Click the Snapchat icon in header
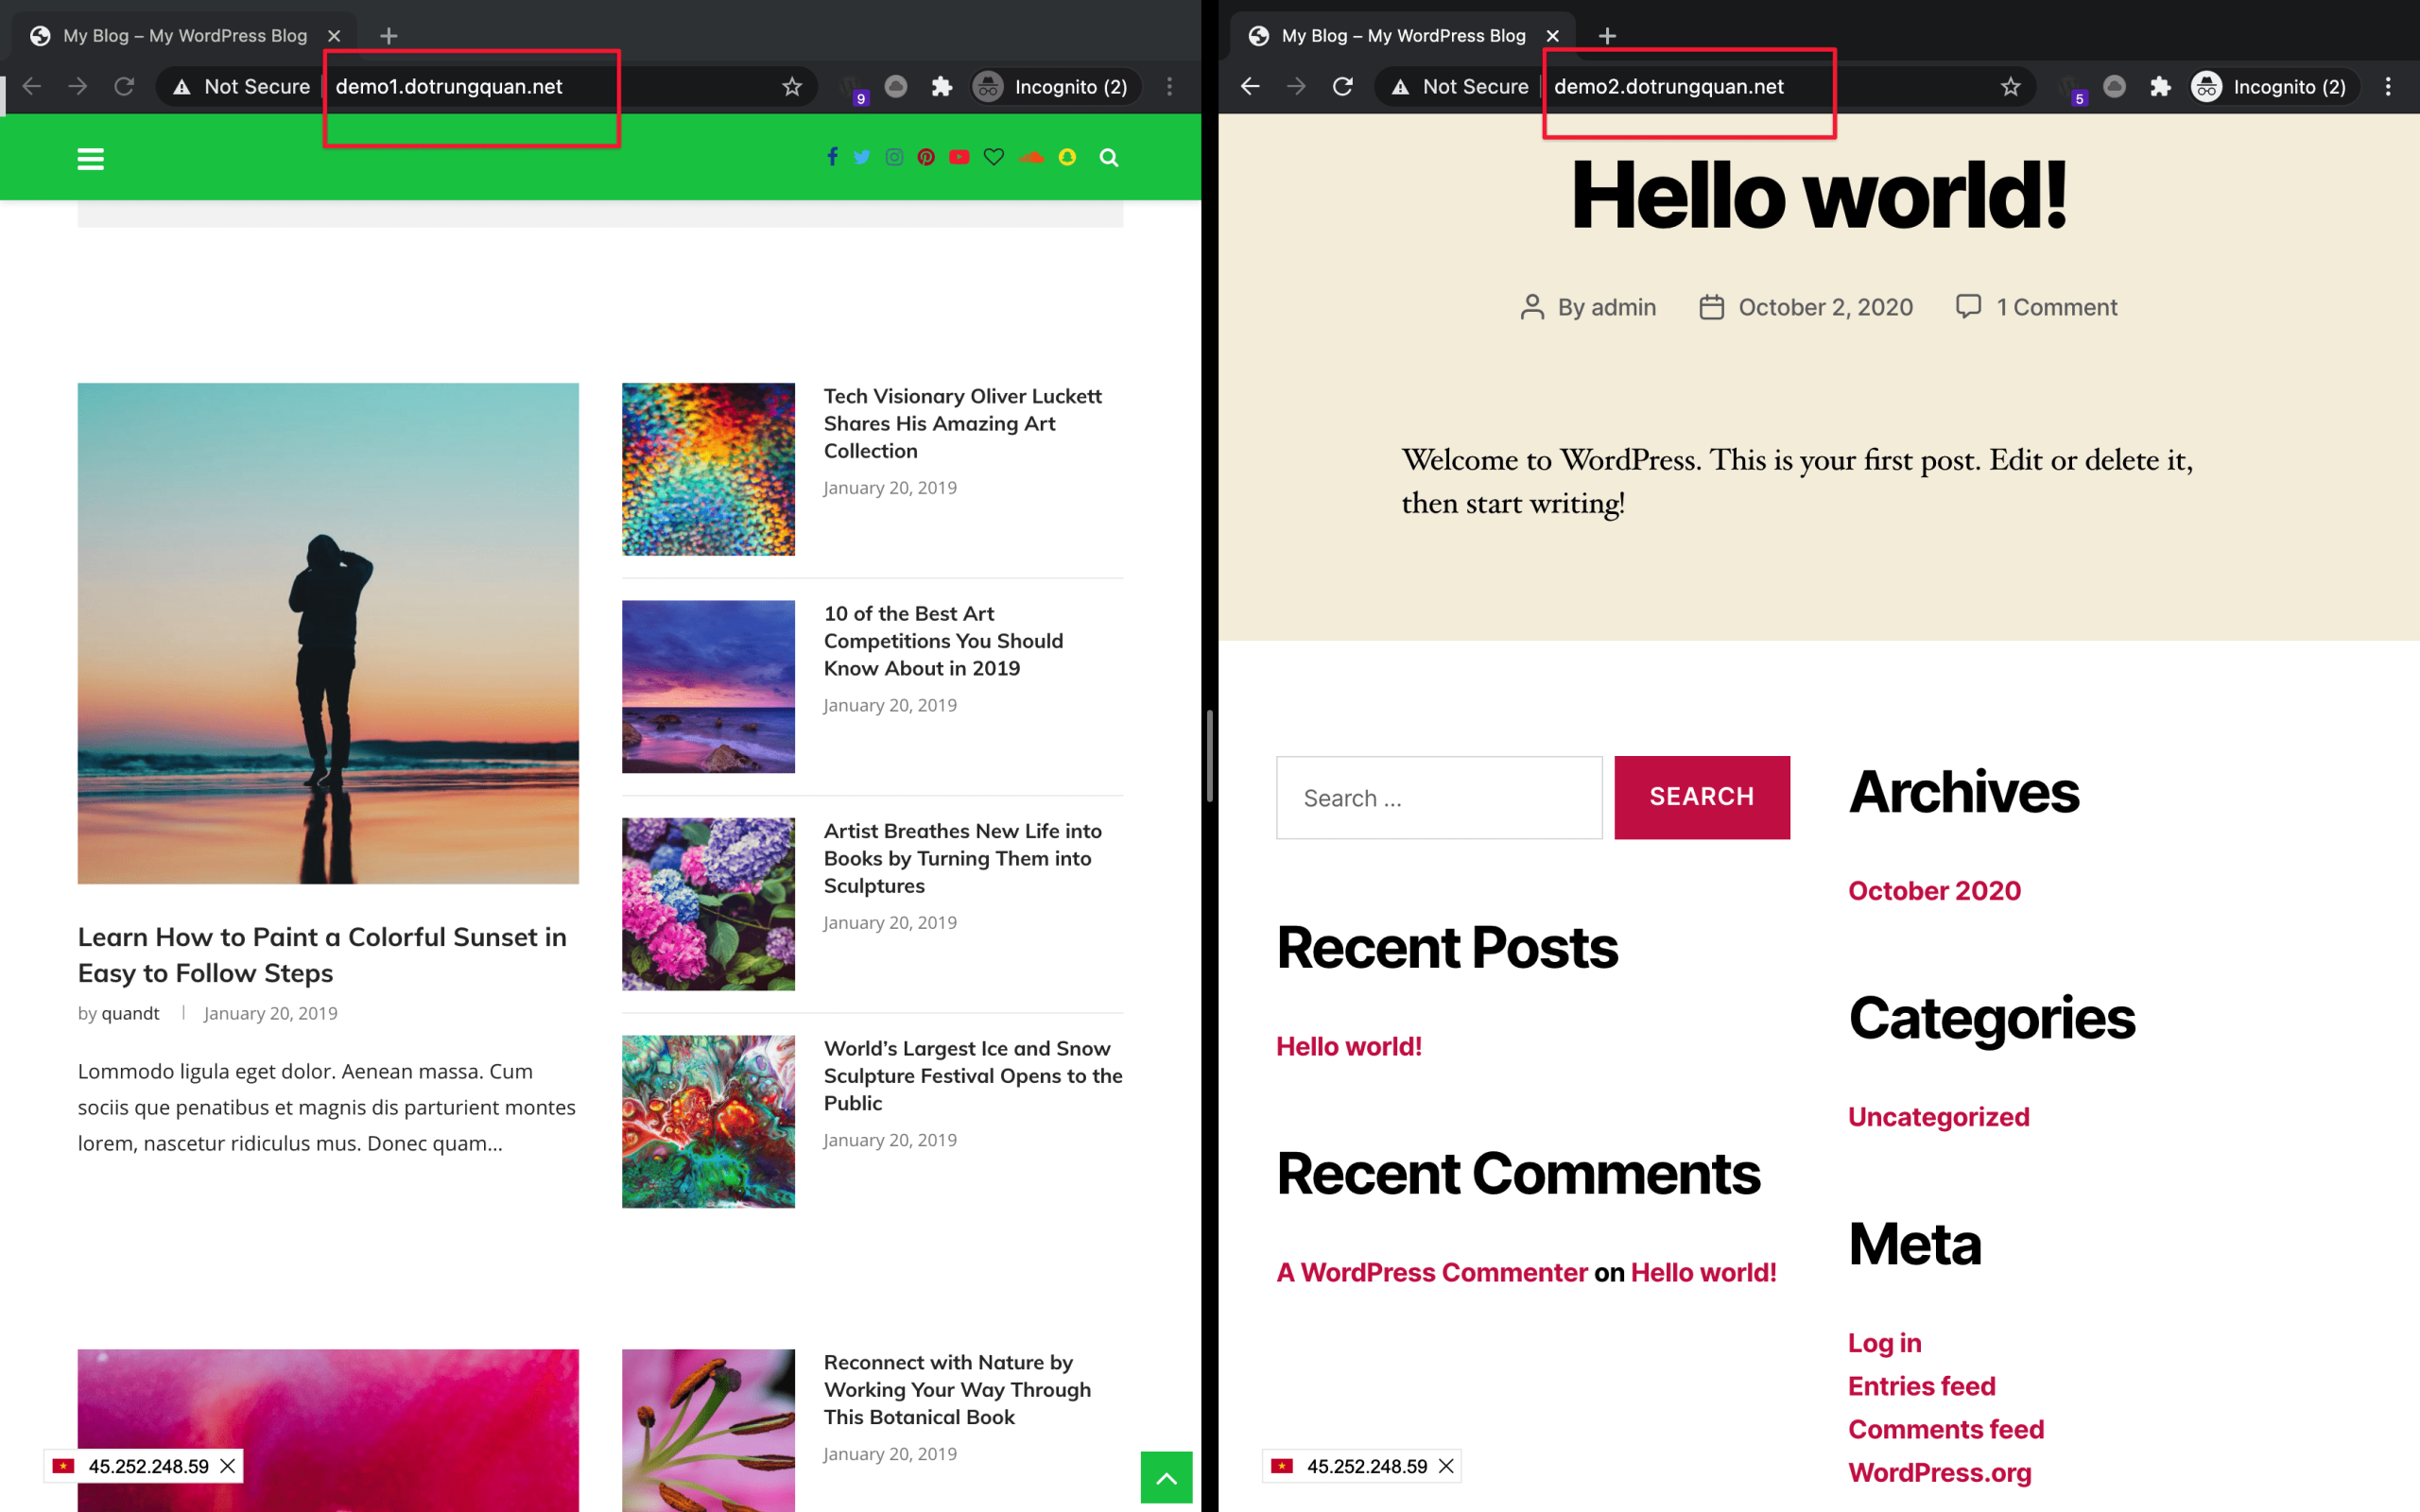The width and height of the screenshot is (2420, 1512). [x=1067, y=157]
